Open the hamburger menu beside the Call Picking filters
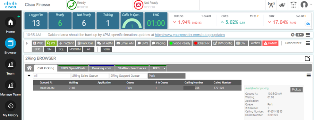Screen dimensions: 314x120 tap(309, 75)
